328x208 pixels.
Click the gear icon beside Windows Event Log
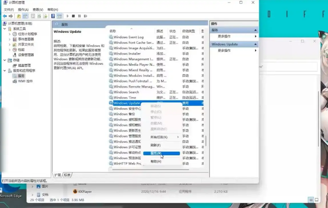pos(111,37)
